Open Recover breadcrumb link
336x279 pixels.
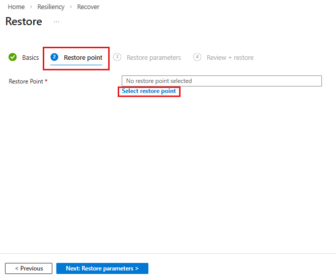point(88,7)
